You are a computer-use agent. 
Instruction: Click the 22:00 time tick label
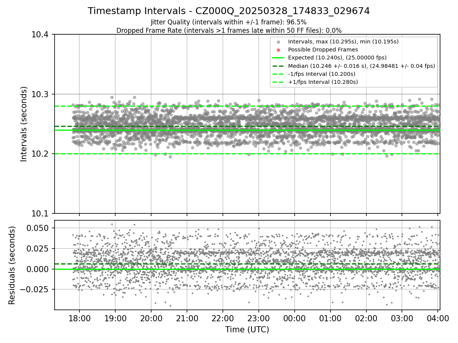pos(223,318)
